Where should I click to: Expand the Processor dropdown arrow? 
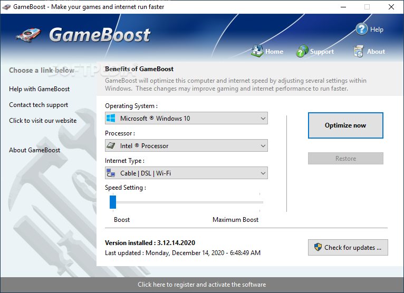click(263, 146)
